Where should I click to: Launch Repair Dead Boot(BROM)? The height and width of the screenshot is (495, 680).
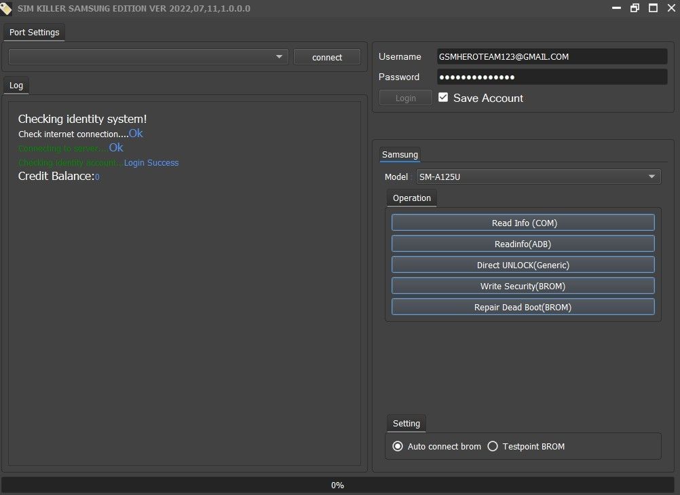tap(523, 307)
